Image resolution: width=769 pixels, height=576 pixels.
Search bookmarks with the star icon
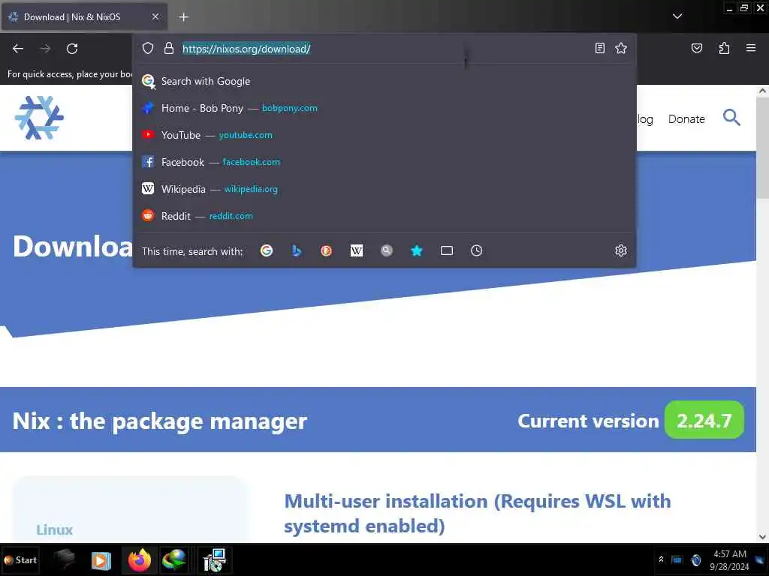[416, 250]
